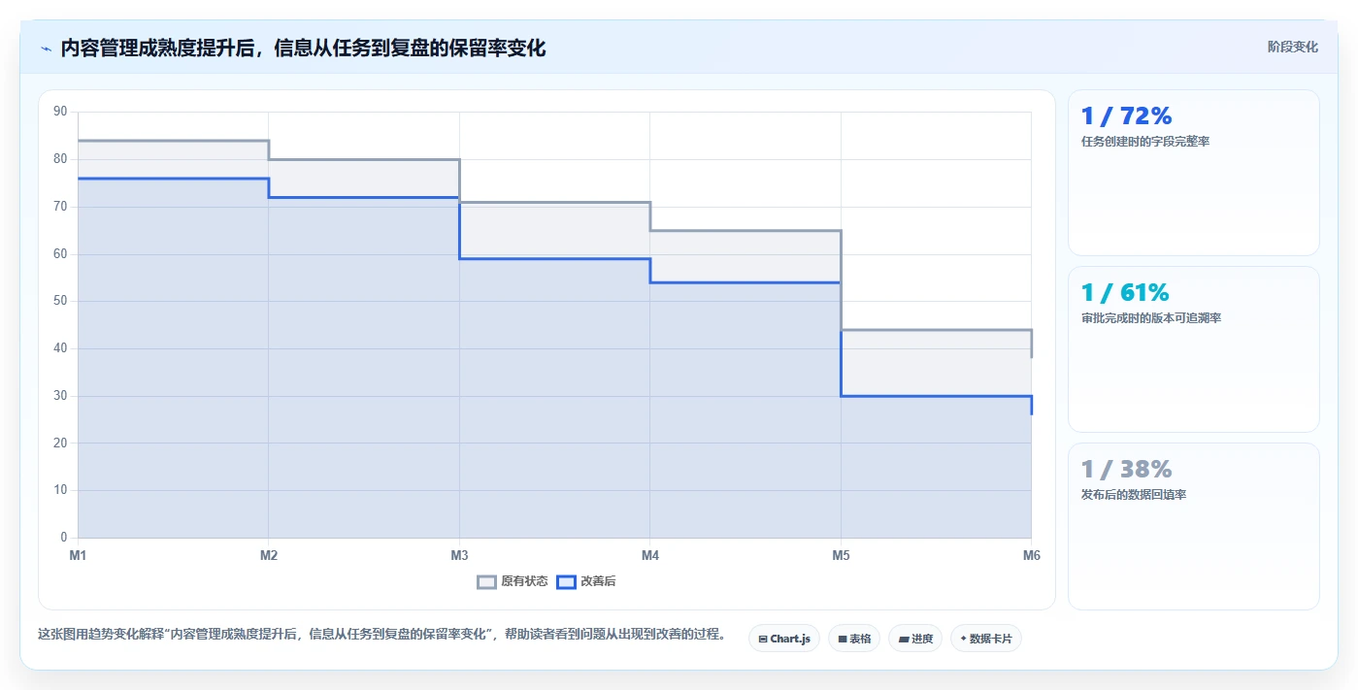Click the 审批完成时的版本可追溯率 label

[1151, 318]
